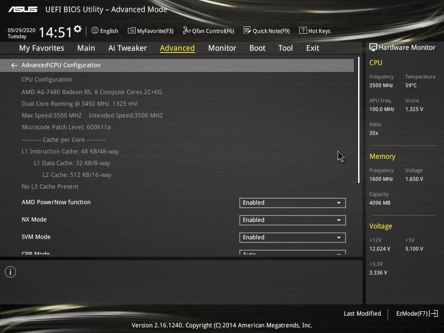The width and height of the screenshot is (444, 333).
Task: Open Qfan Control(F6) label
Action: (x=213, y=31)
